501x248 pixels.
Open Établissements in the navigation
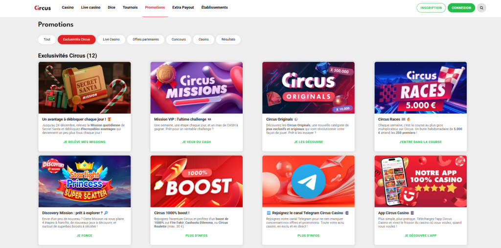click(x=214, y=7)
